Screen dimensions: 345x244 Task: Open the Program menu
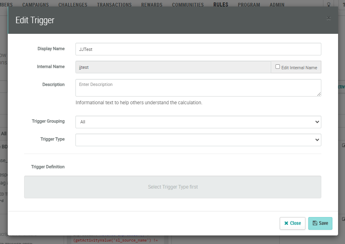click(x=249, y=5)
